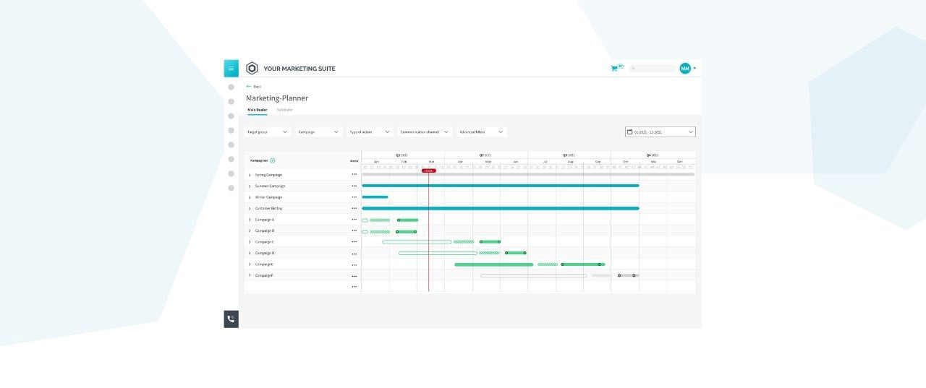Image resolution: width=926 pixels, height=388 pixels.
Task: Open the three-dot menu for Spring Campaign
Action: [354, 174]
